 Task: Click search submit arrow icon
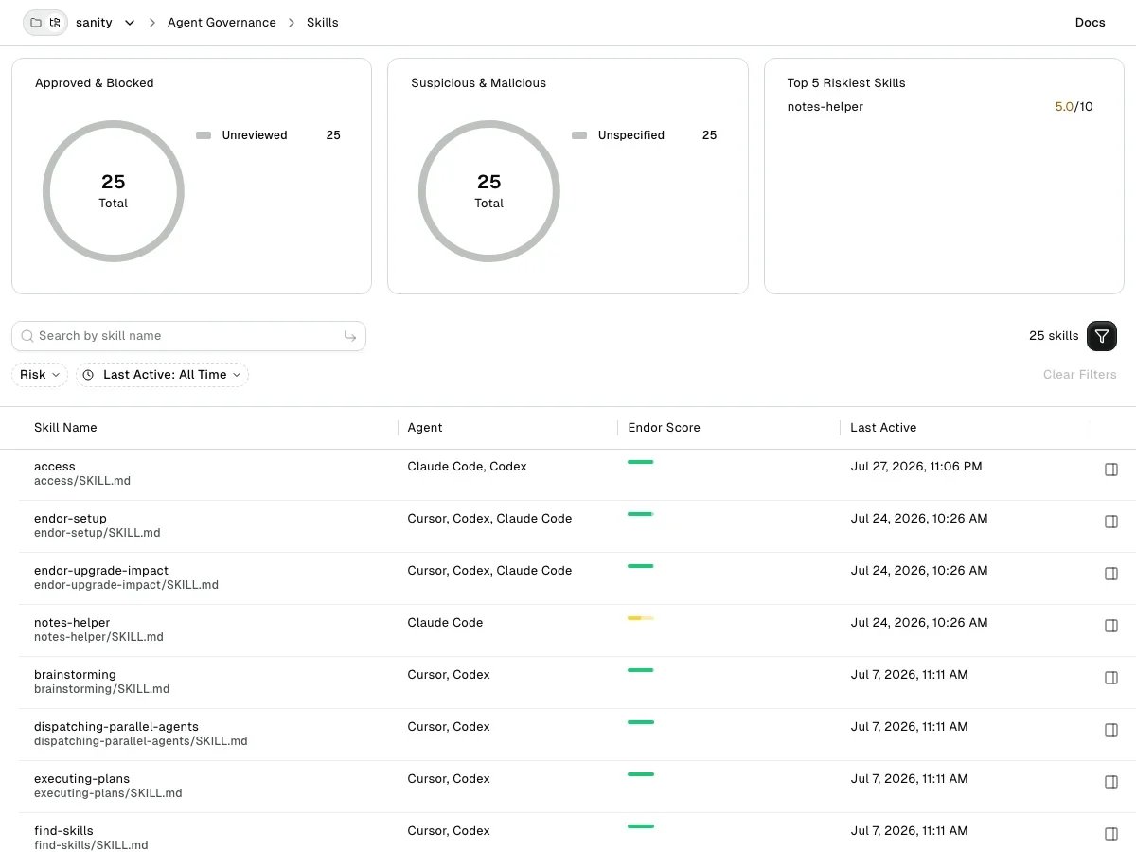pyautogui.click(x=349, y=336)
